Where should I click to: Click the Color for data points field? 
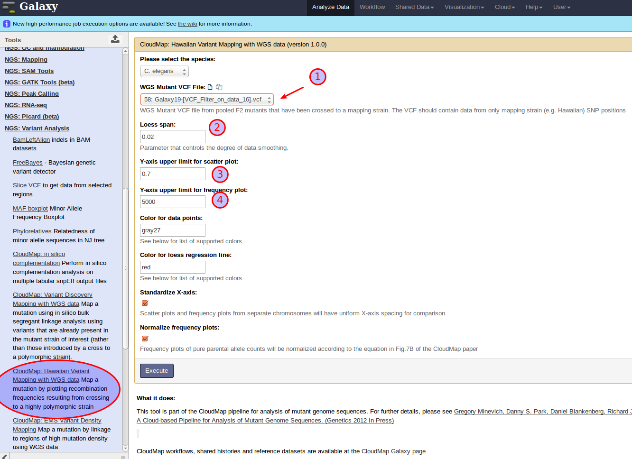173,230
